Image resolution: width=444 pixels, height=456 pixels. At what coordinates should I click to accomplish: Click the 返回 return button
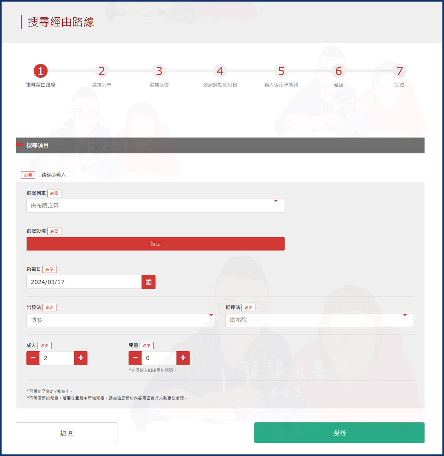(x=67, y=432)
